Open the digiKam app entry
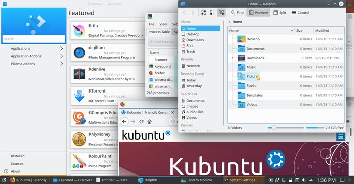 pyautogui.click(x=107, y=53)
